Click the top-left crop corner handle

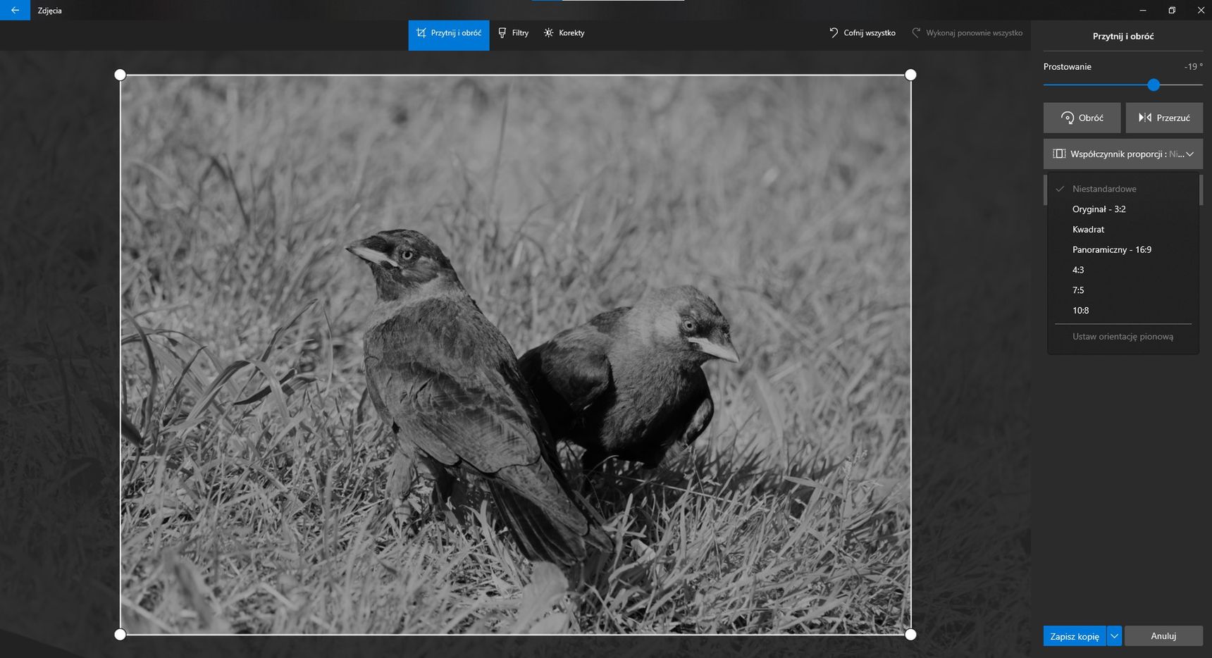[120, 75]
